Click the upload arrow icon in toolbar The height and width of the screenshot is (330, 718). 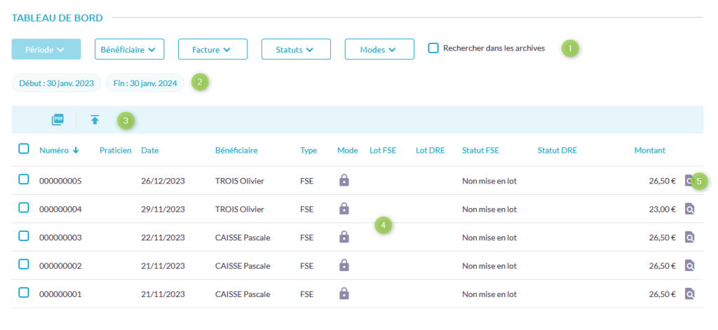(x=95, y=120)
